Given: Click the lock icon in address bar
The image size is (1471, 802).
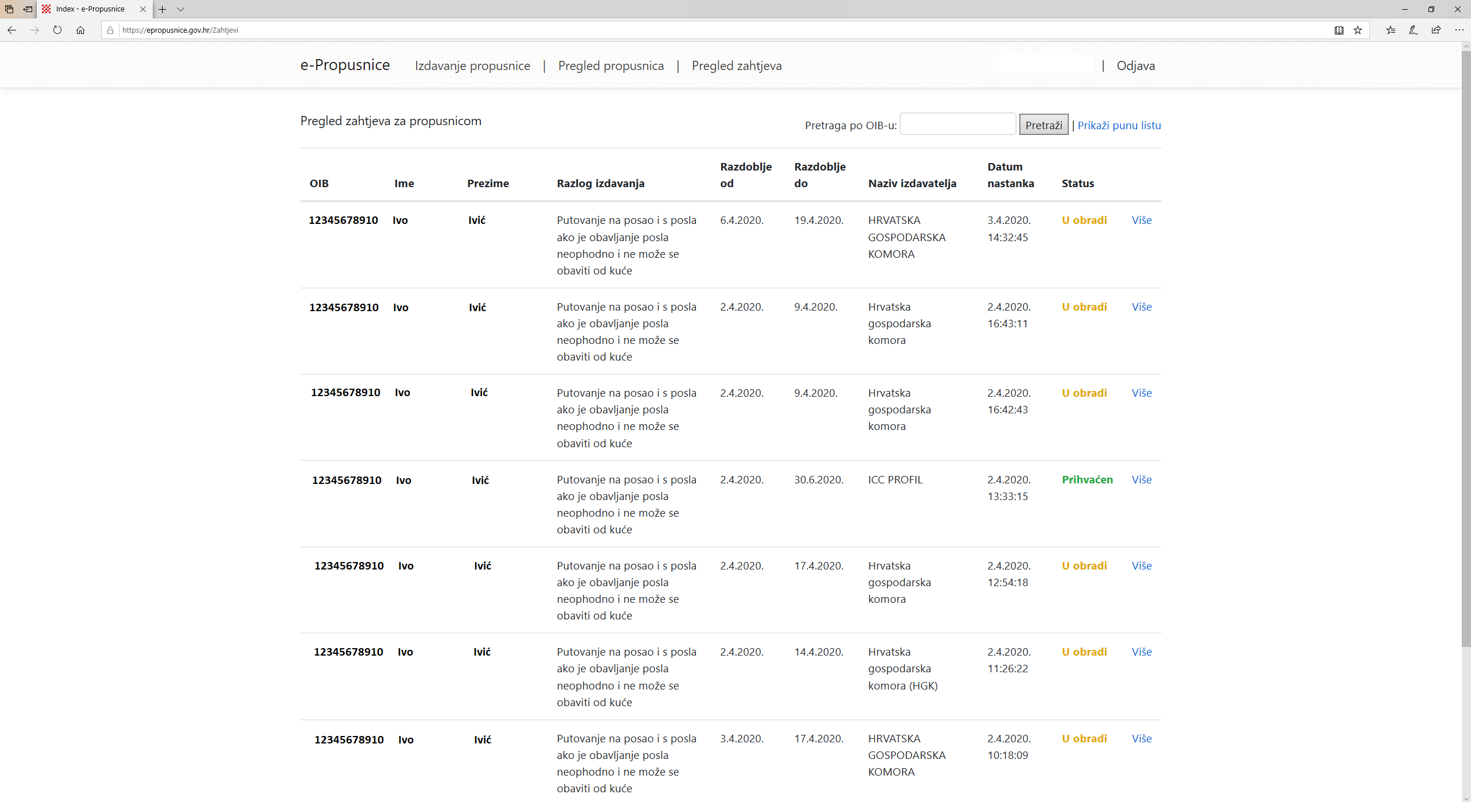Looking at the screenshot, I should point(110,30).
